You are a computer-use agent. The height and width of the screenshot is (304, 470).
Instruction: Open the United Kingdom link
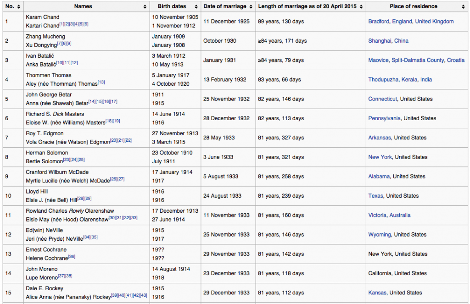coord(434,21)
